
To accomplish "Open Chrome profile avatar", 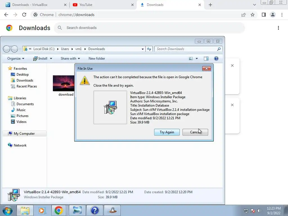I will [x=273, y=15].
